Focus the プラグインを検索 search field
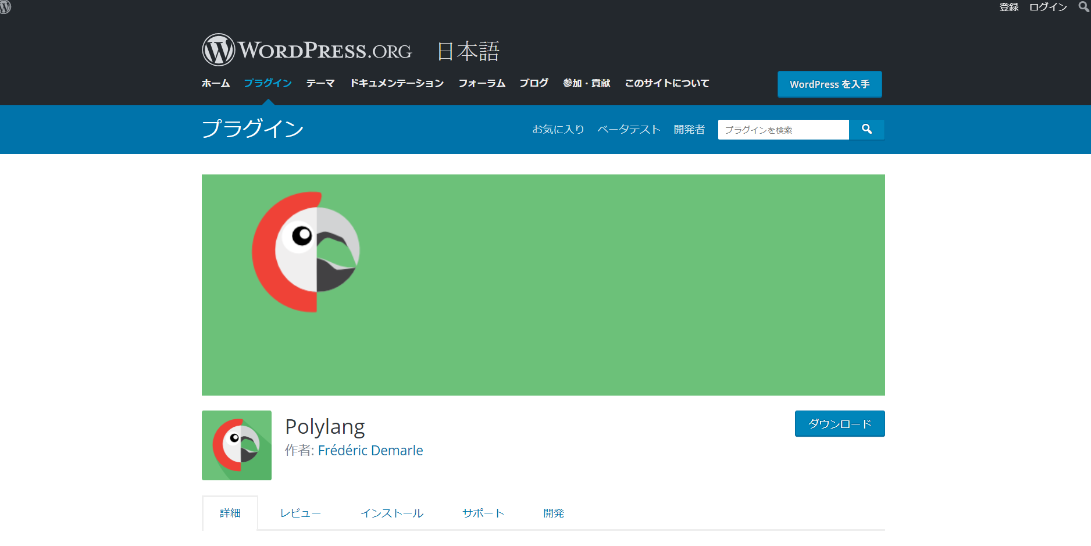1091x546 pixels. [783, 130]
